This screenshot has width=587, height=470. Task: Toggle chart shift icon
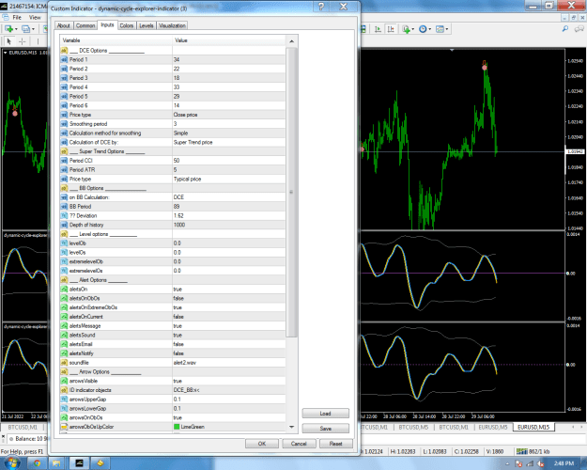[391, 29]
